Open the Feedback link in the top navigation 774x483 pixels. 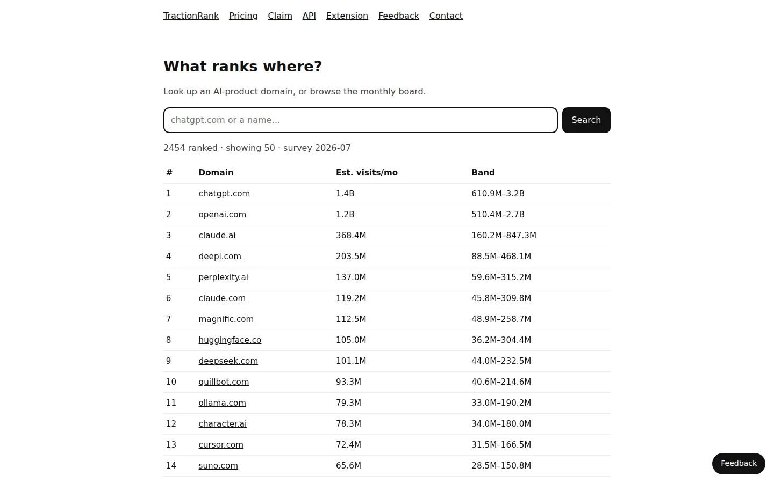pyautogui.click(x=399, y=16)
